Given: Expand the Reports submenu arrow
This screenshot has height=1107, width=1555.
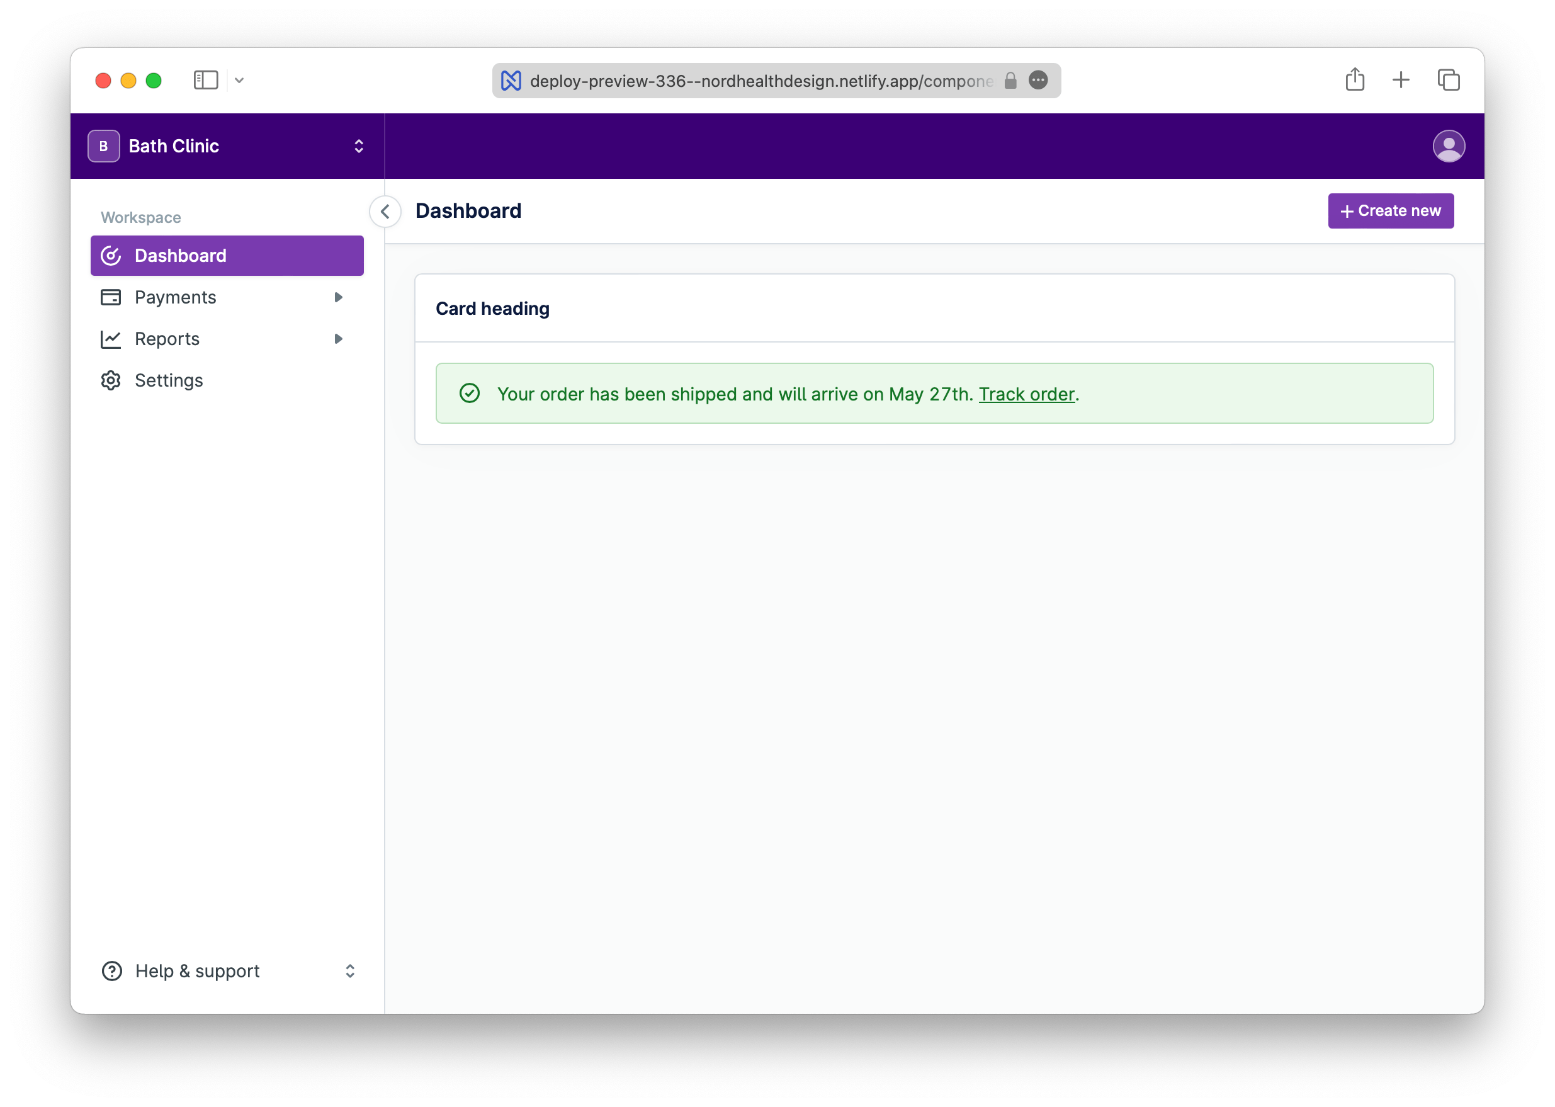Looking at the screenshot, I should pos(339,338).
